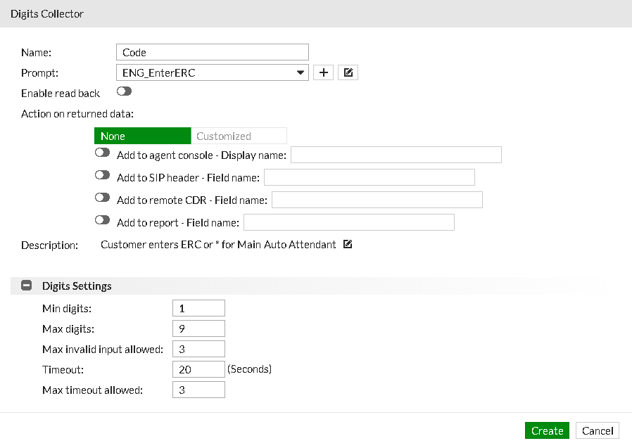Image resolution: width=632 pixels, height=448 pixels.
Task: Turn on the Add to SIP header toggle
Action: (102, 175)
